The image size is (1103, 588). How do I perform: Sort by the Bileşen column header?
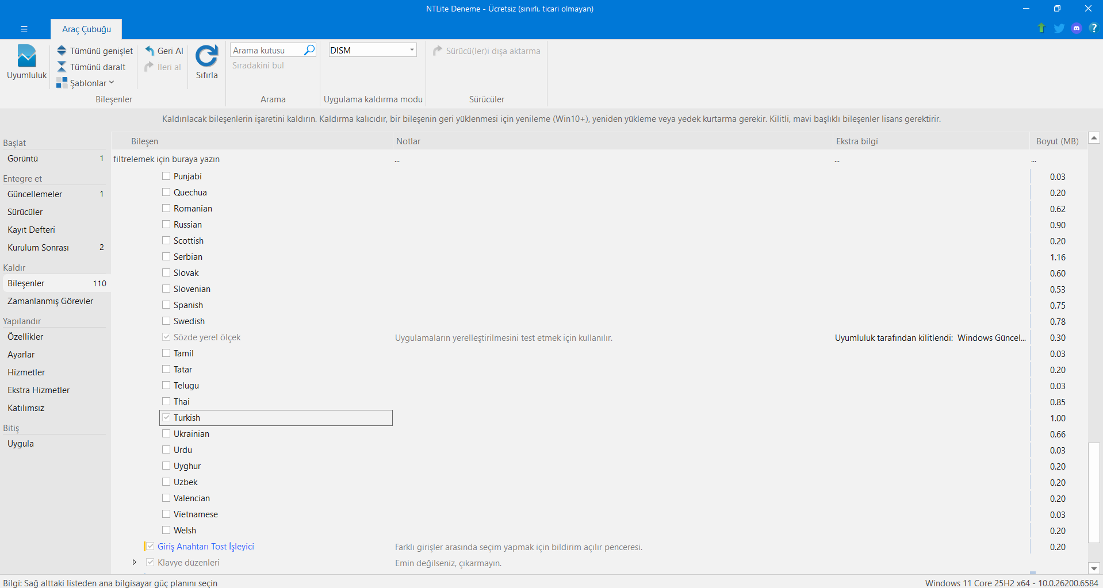pyautogui.click(x=252, y=141)
